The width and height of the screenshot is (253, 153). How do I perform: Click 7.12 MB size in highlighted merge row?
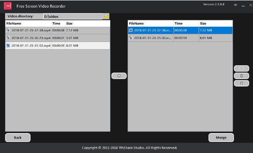coord(206,31)
